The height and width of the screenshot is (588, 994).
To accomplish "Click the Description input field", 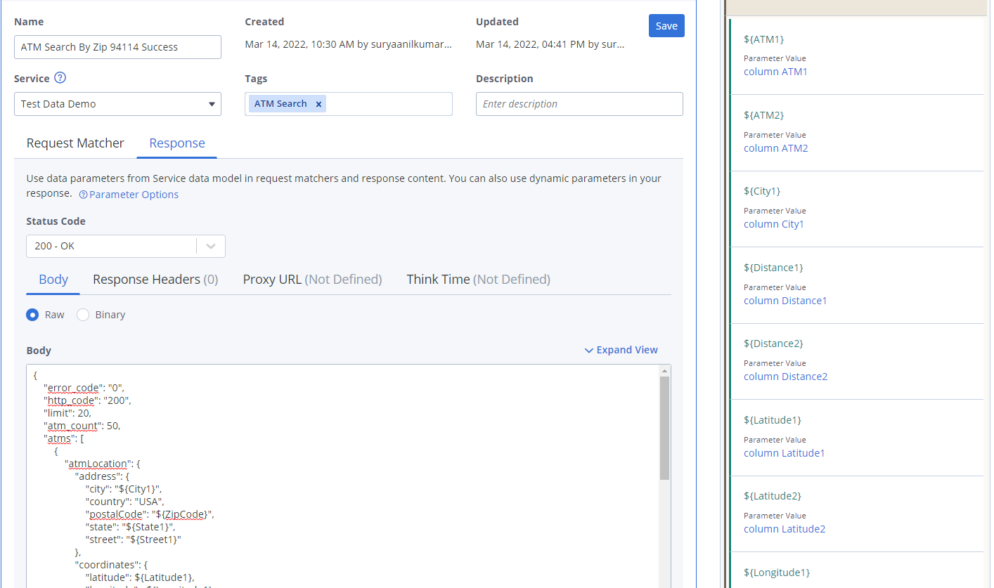I will click(579, 104).
